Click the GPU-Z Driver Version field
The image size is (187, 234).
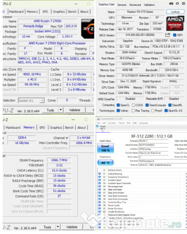click(x=150, y=75)
